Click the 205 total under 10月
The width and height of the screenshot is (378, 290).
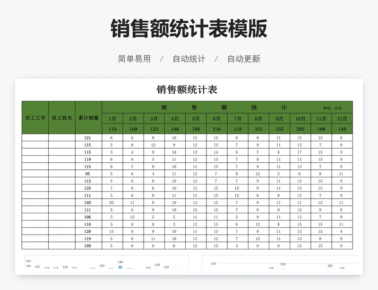point(301,129)
